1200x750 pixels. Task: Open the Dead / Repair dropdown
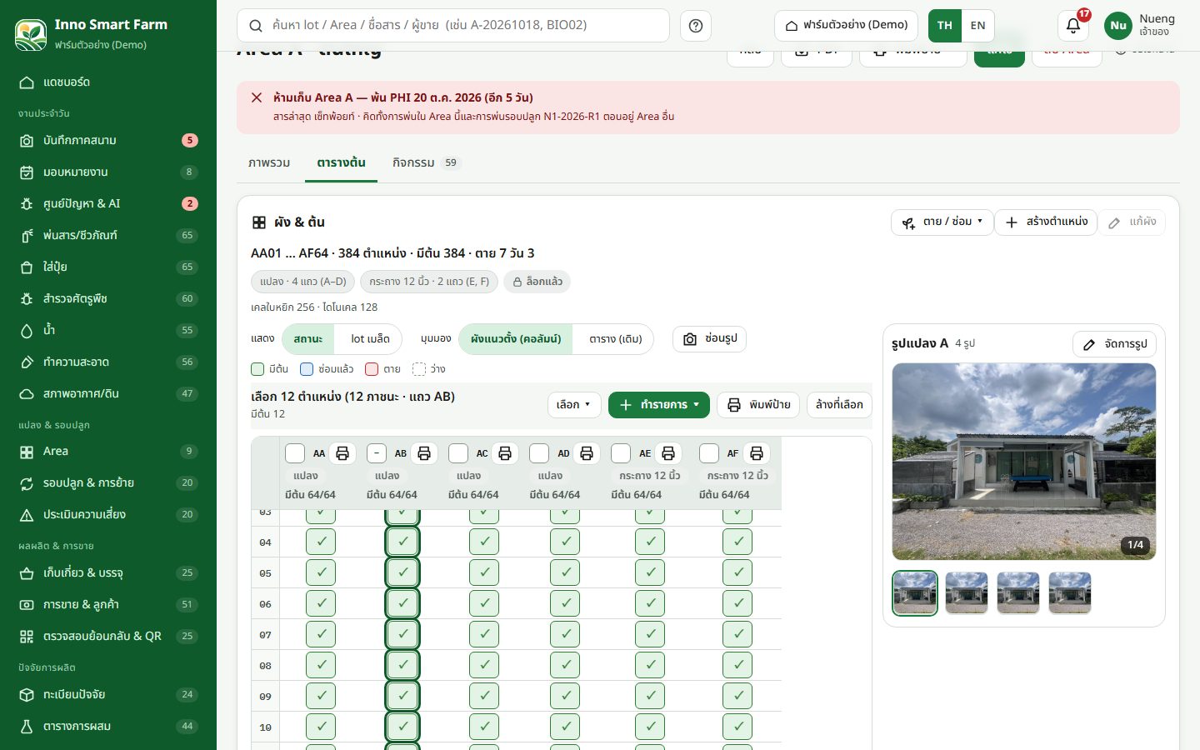[x=942, y=222]
